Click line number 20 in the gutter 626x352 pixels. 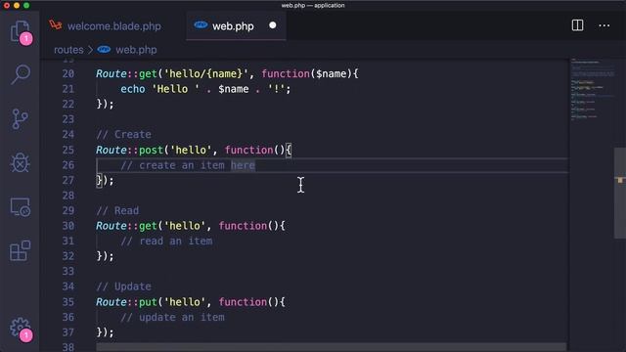[x=68, y=74]
